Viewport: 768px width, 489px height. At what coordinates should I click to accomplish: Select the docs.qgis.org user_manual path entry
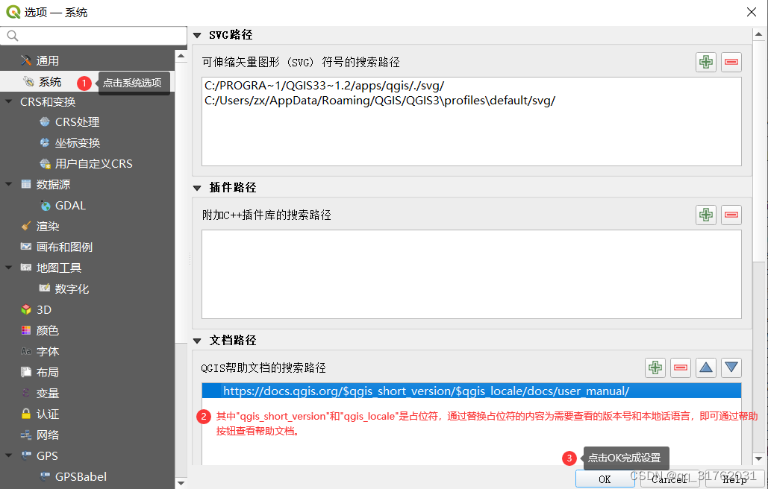tap(471, 391)
